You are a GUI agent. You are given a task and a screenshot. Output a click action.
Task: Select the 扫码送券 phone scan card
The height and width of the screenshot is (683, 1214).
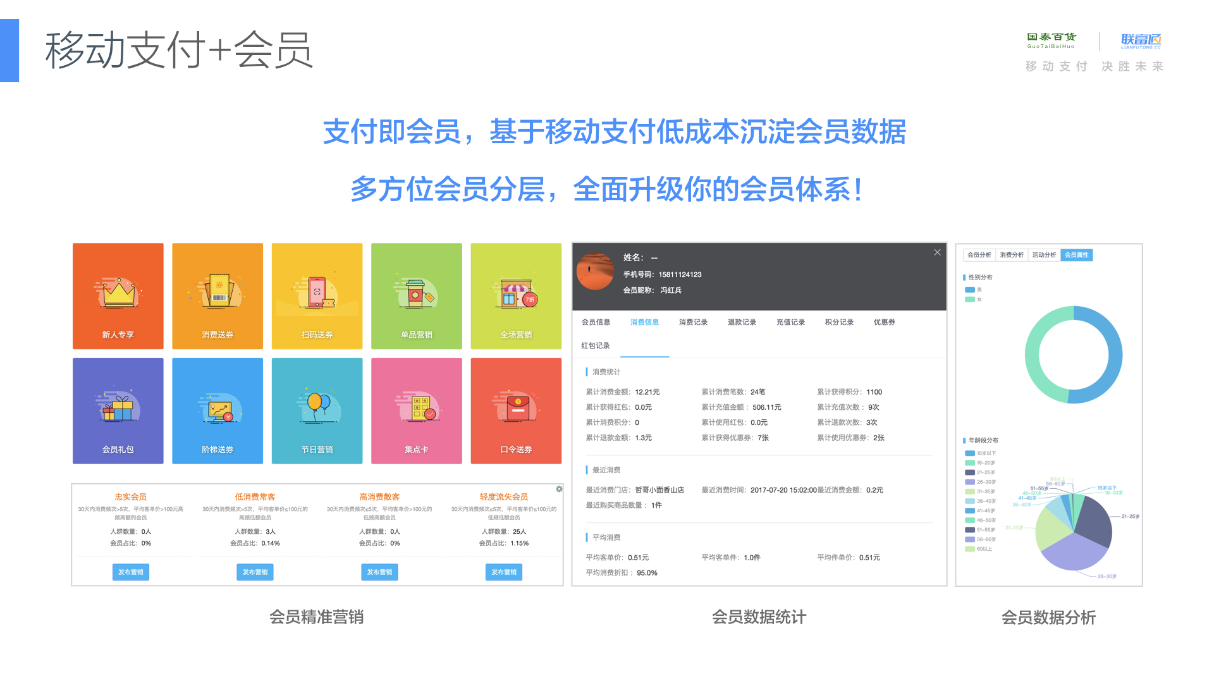coord(317,296)
